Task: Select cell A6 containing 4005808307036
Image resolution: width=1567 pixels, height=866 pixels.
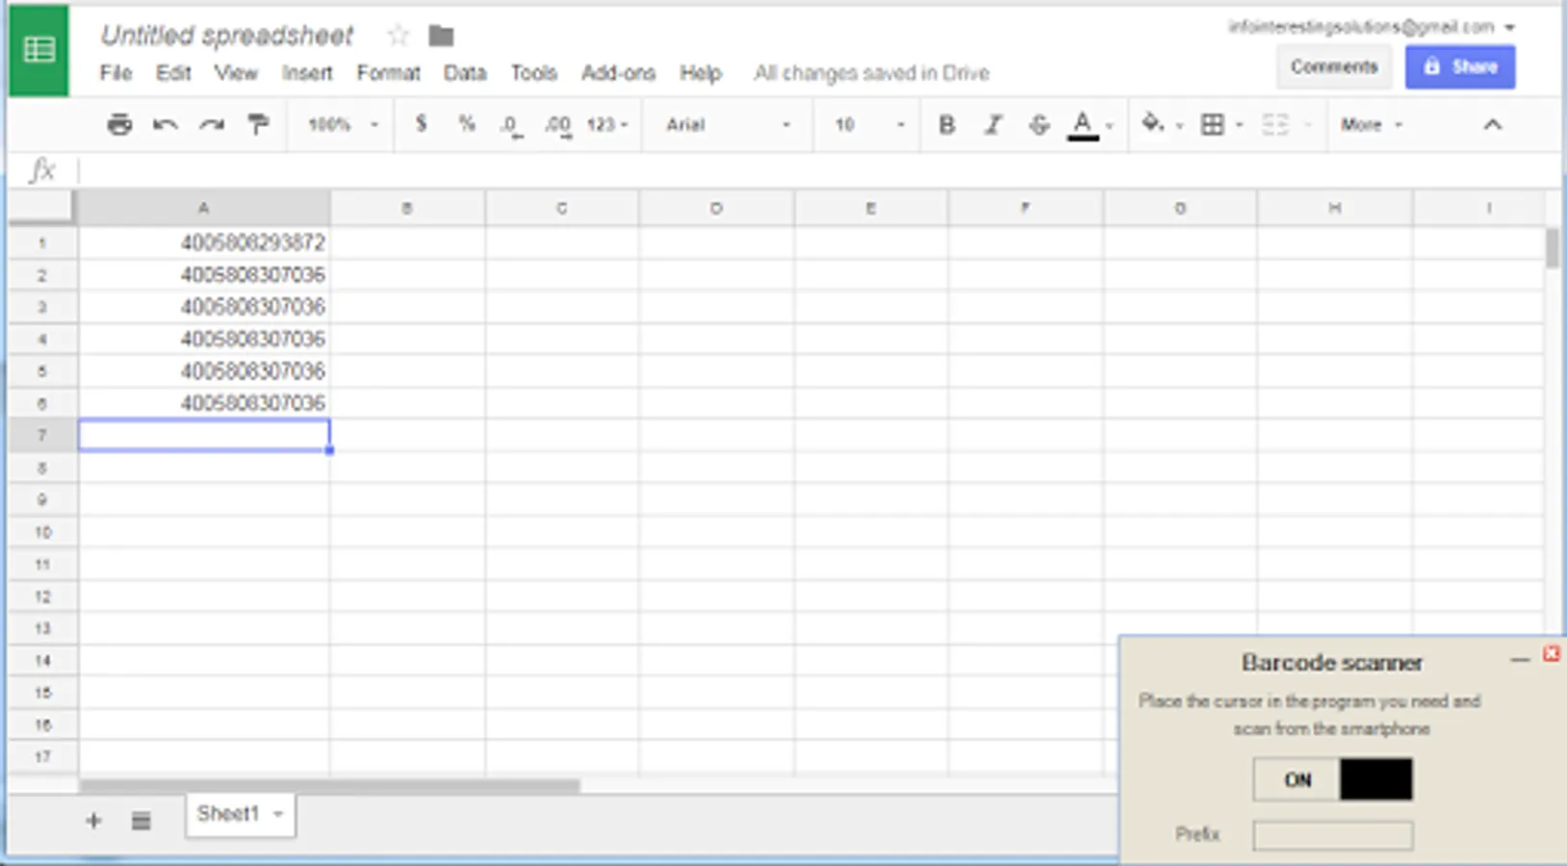Action: (204, 403)
